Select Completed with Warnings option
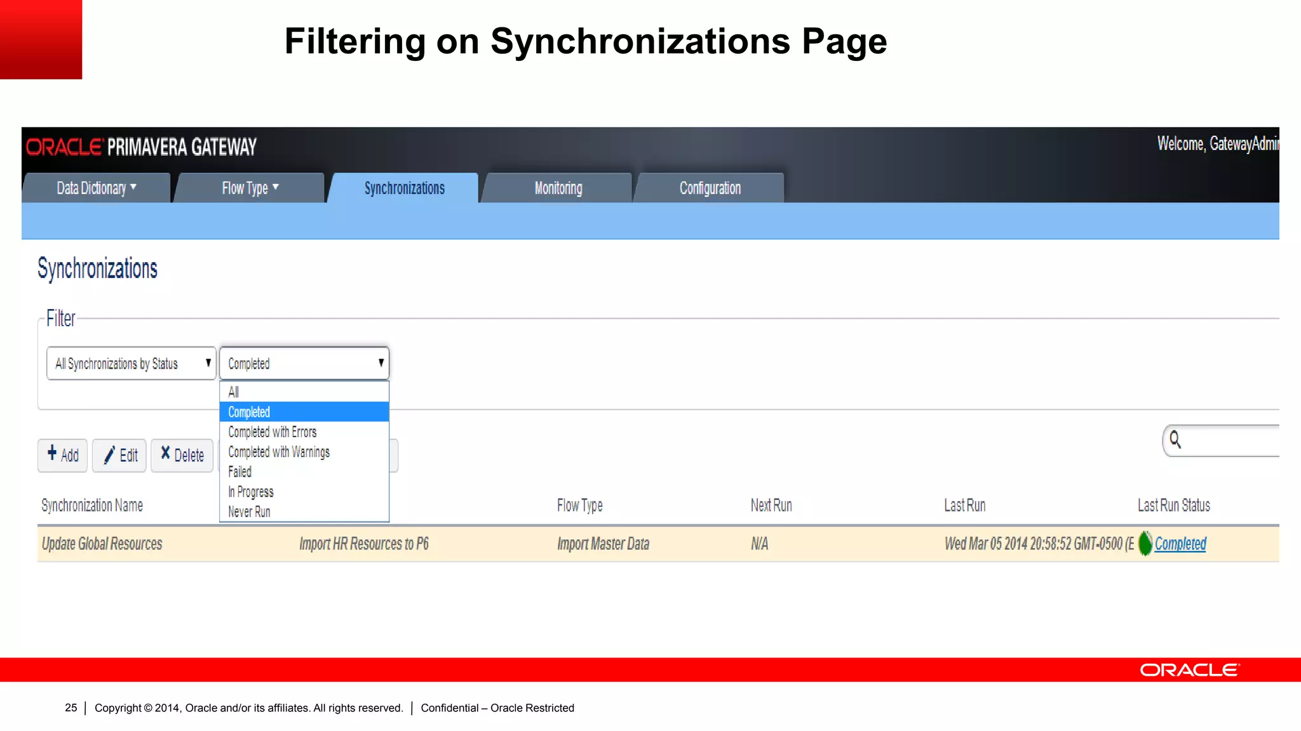Image resolution: width=1301 pixels, height=731 pixels. 304,452
